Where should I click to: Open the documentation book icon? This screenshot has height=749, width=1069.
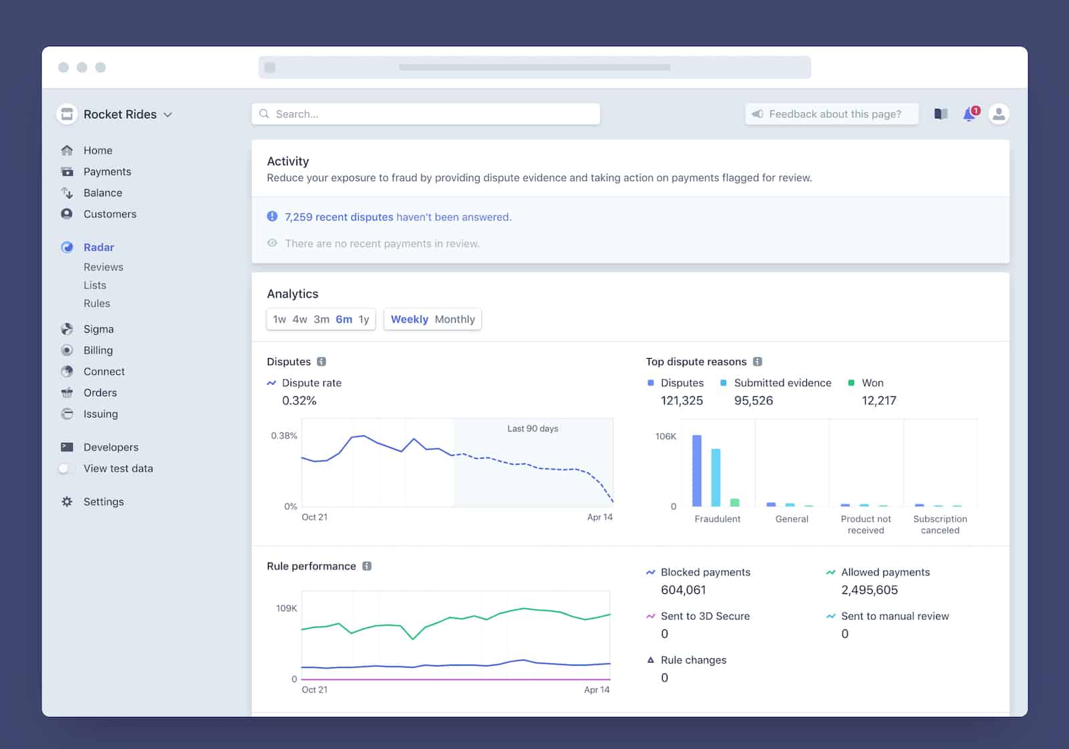(941, 114)
